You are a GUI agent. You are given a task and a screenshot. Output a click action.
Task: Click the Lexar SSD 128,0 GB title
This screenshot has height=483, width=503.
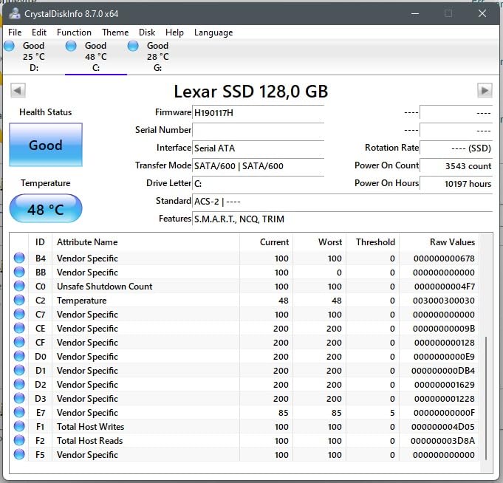251,92
